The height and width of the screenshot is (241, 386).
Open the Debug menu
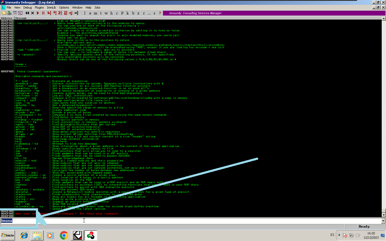click(x=27, y=7)
